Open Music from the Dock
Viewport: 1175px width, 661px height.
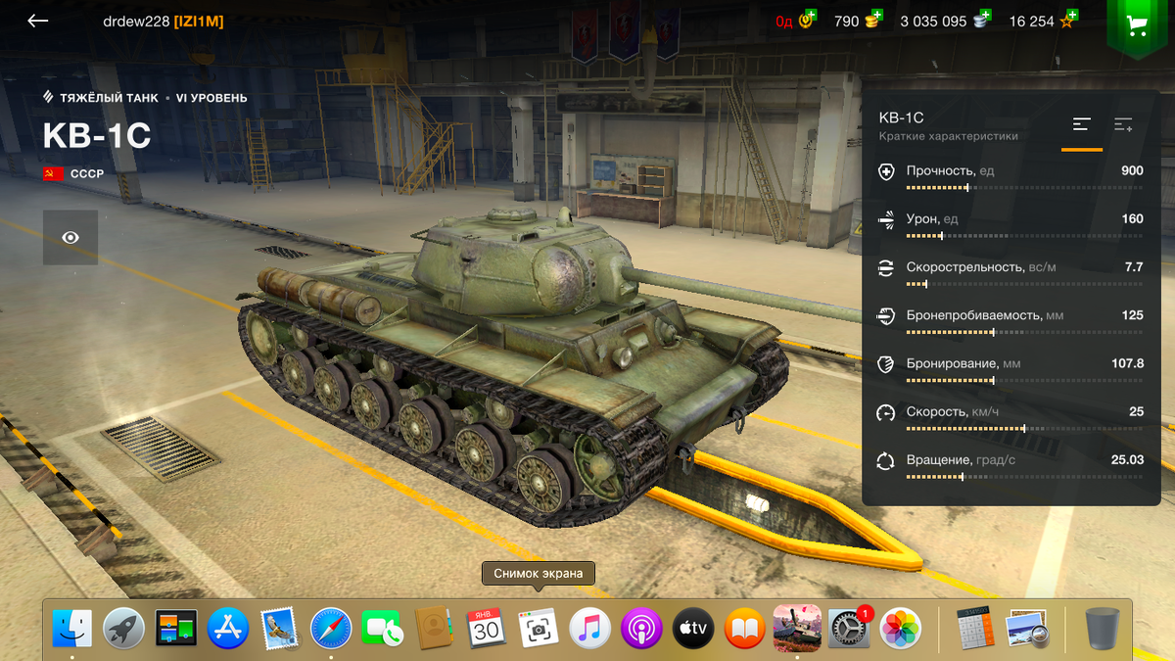(x=589, y=628)
